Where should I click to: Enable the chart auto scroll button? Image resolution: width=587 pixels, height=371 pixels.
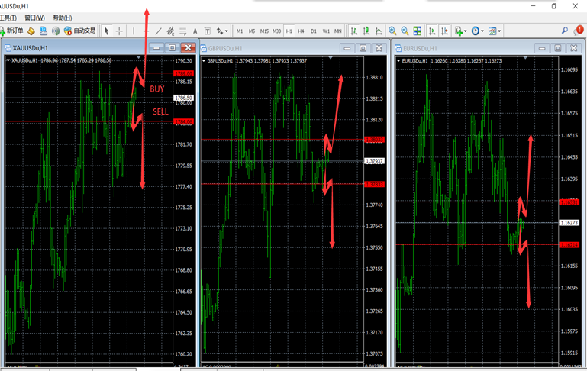point(432,31)
